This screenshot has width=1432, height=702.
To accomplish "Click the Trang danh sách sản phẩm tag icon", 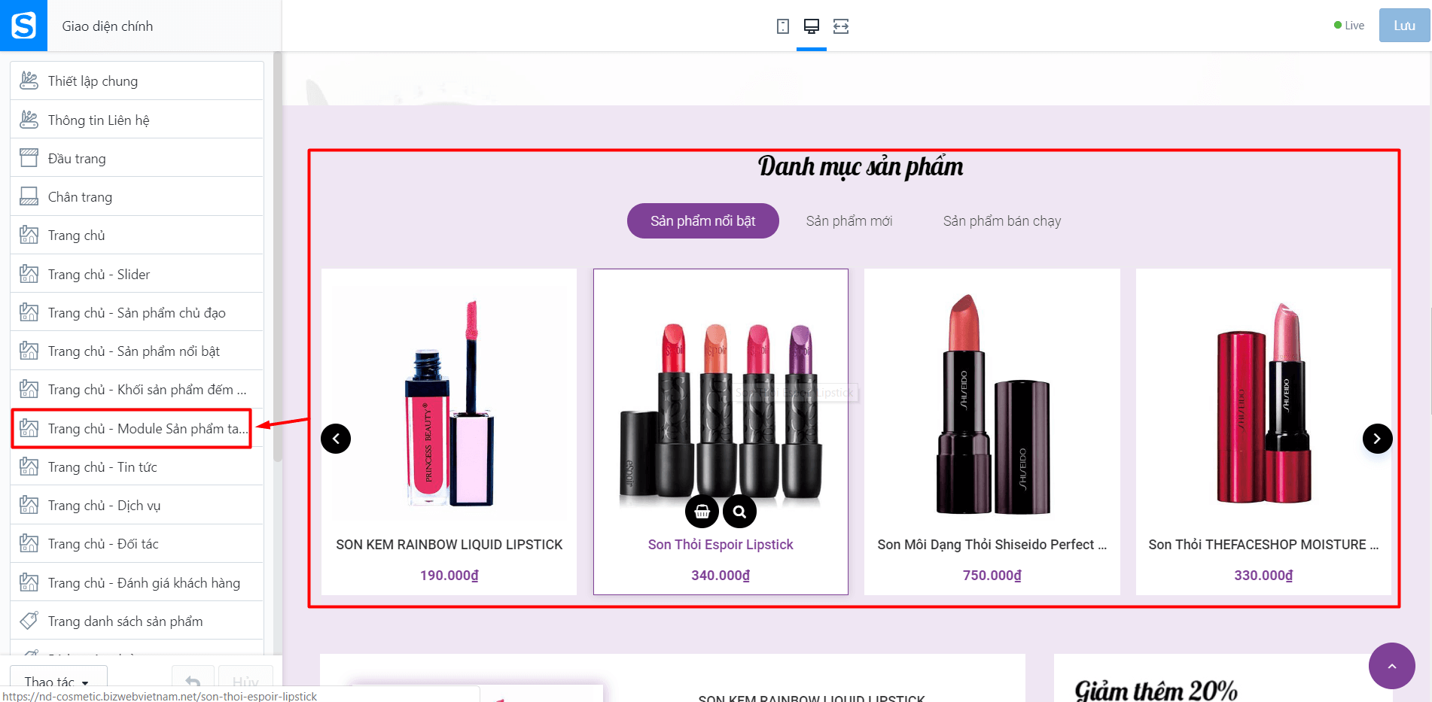I will pos(29,621).
